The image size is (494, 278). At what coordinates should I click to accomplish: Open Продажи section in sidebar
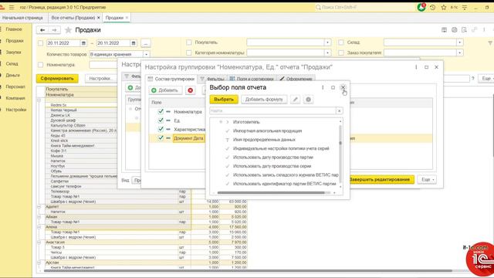pyautogui.click(x=15, y=41)
